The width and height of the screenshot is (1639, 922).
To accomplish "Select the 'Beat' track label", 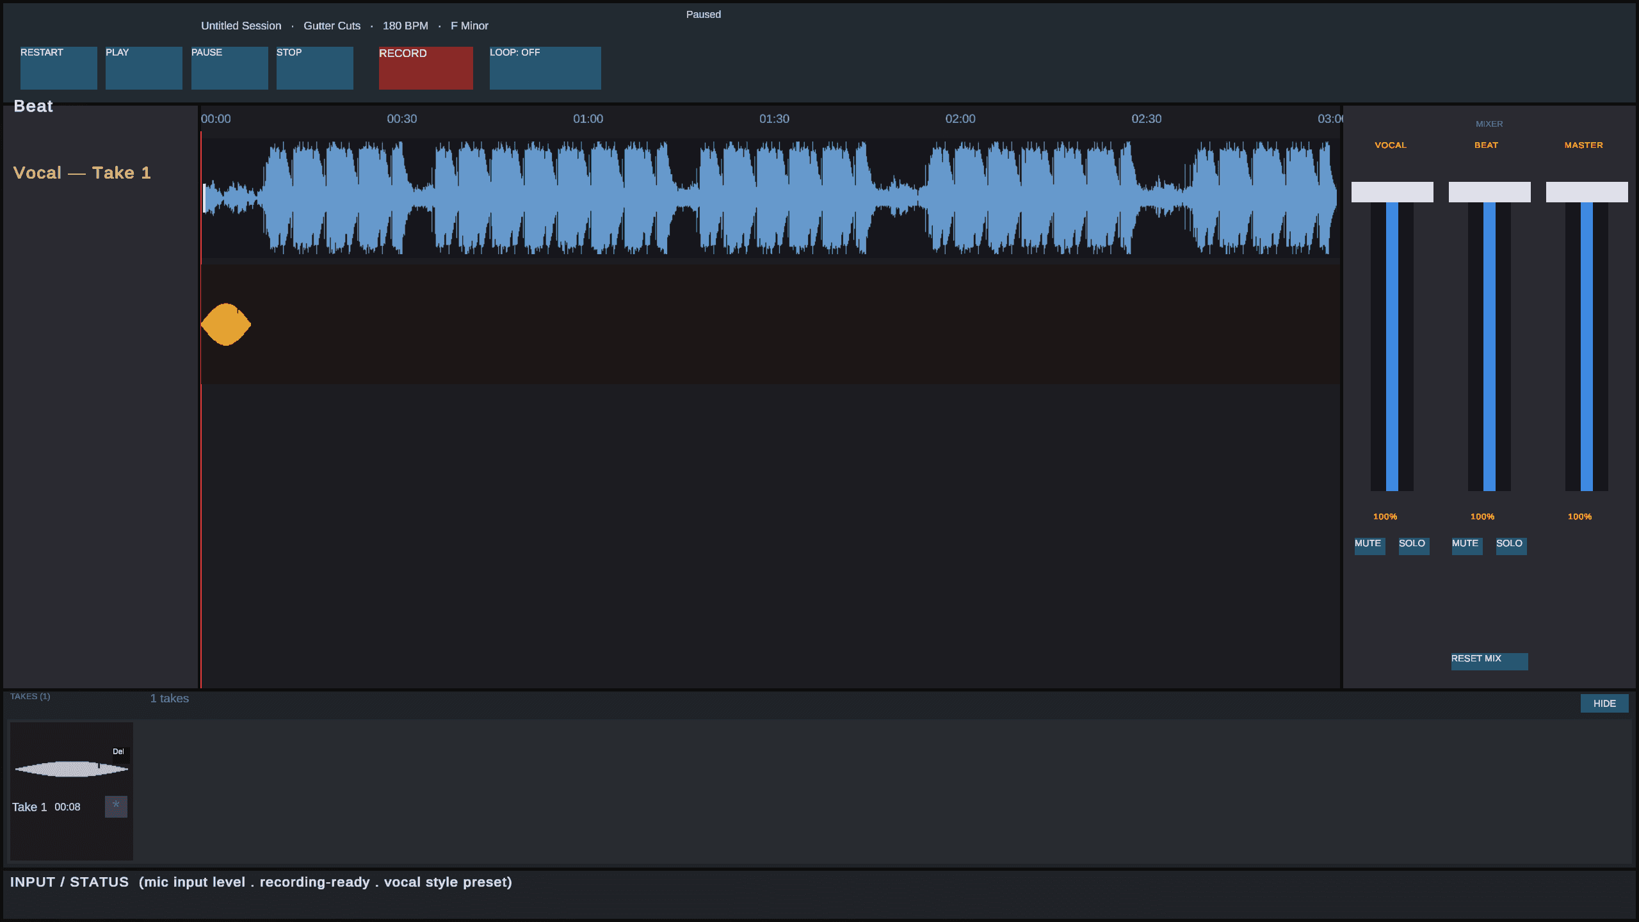I will click(x=33, y=106).
